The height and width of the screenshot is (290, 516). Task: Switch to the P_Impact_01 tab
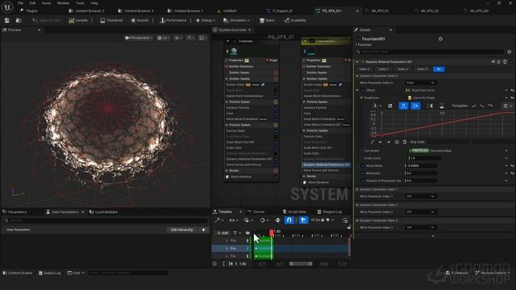283,10
